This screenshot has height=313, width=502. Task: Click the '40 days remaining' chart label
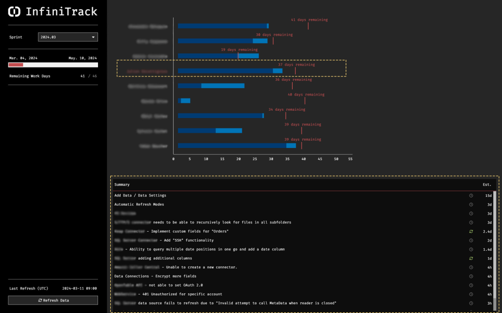pos(306,95)
